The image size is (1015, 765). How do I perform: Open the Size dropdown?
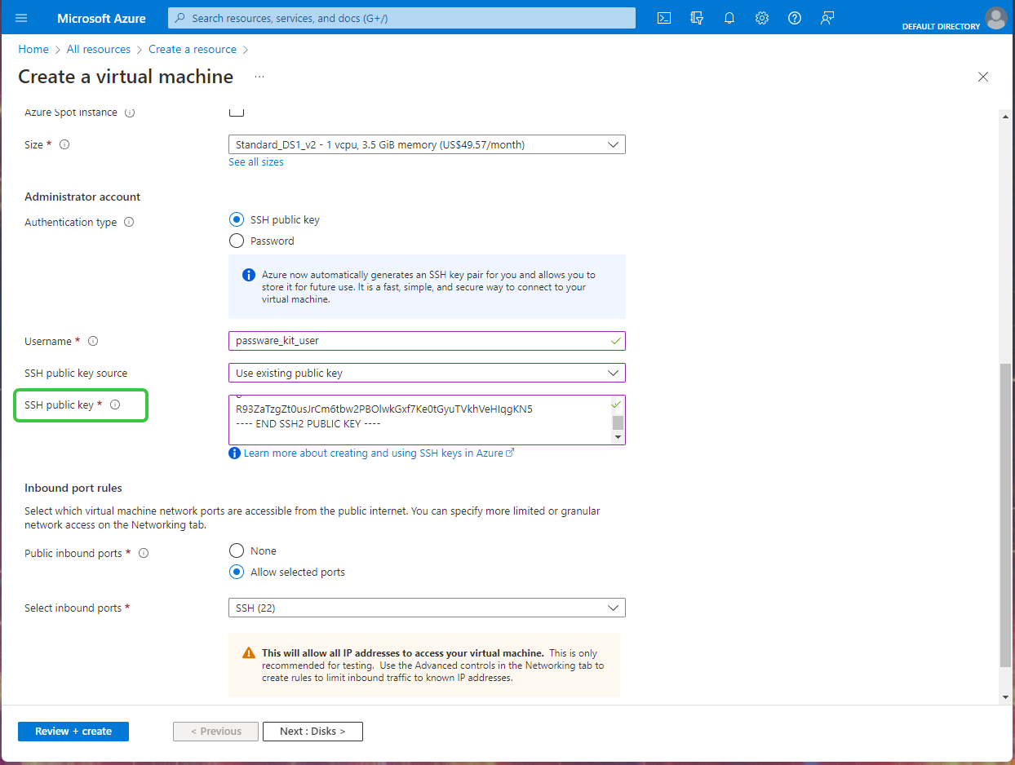[x=427, y=144]
